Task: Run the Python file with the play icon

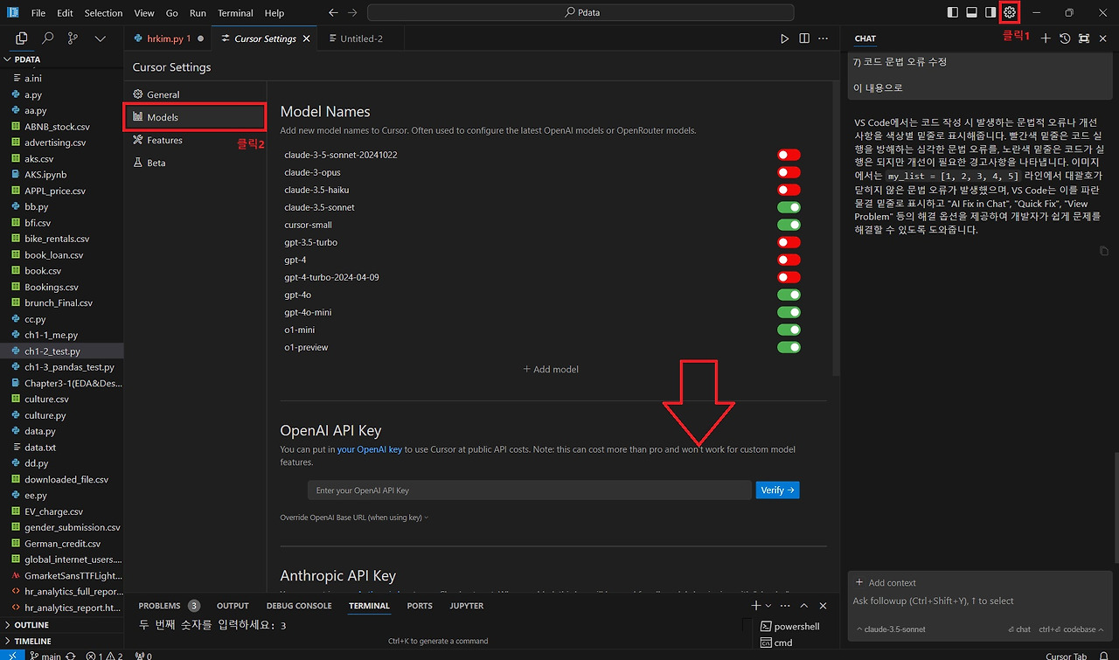Action: click(784, 38)
